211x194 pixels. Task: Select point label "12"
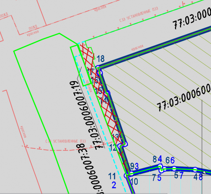pyautogui.click(x=113, y=147)
